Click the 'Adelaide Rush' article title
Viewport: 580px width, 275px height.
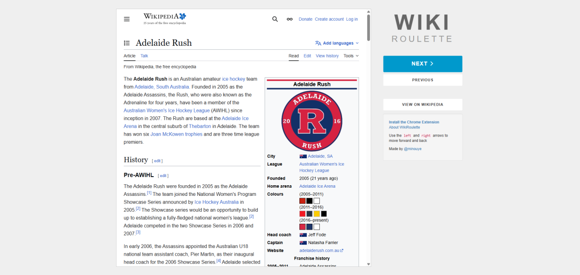[164, 43]
